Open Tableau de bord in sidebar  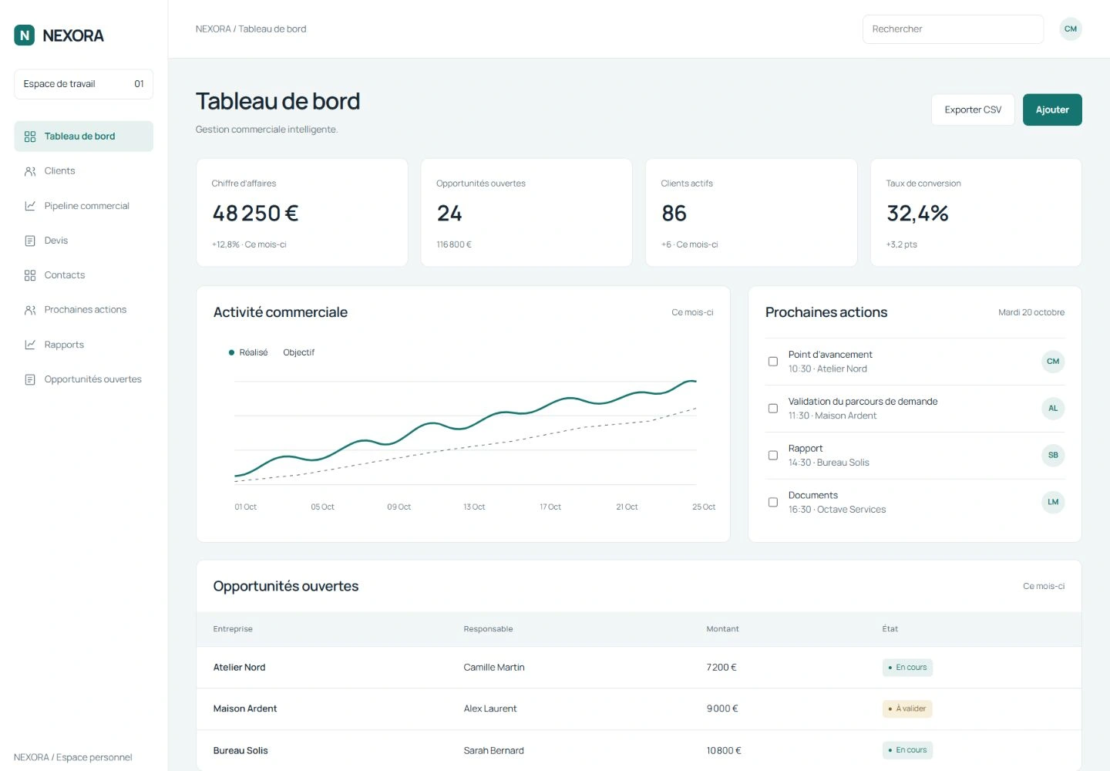(x=83, y=136)
